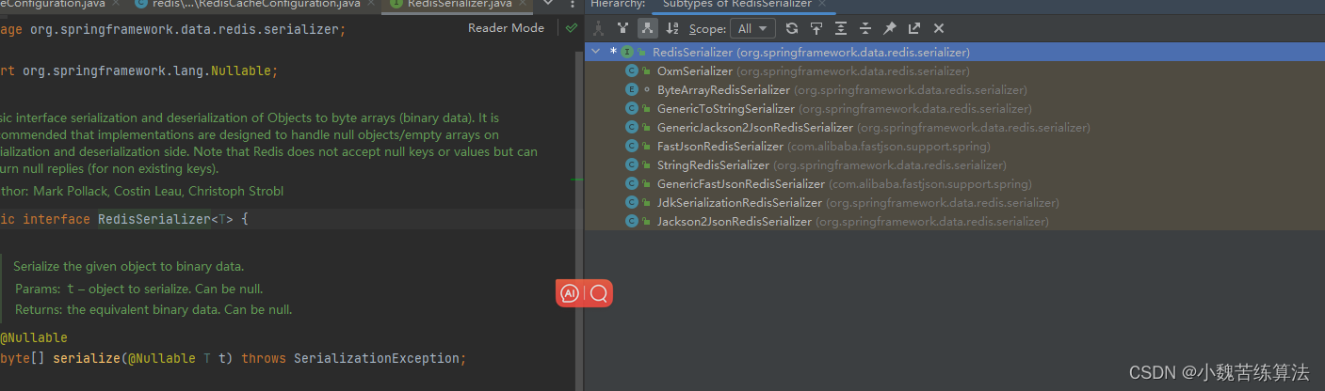Viewport: 1325px width, 391px height.
Task: Select GenericJackson2JsonRedisSerializer in the hierarchy
Action: click(955, 128)
